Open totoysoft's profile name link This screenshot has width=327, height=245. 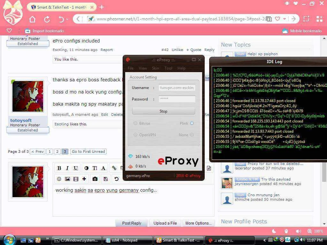pos(21,120)
